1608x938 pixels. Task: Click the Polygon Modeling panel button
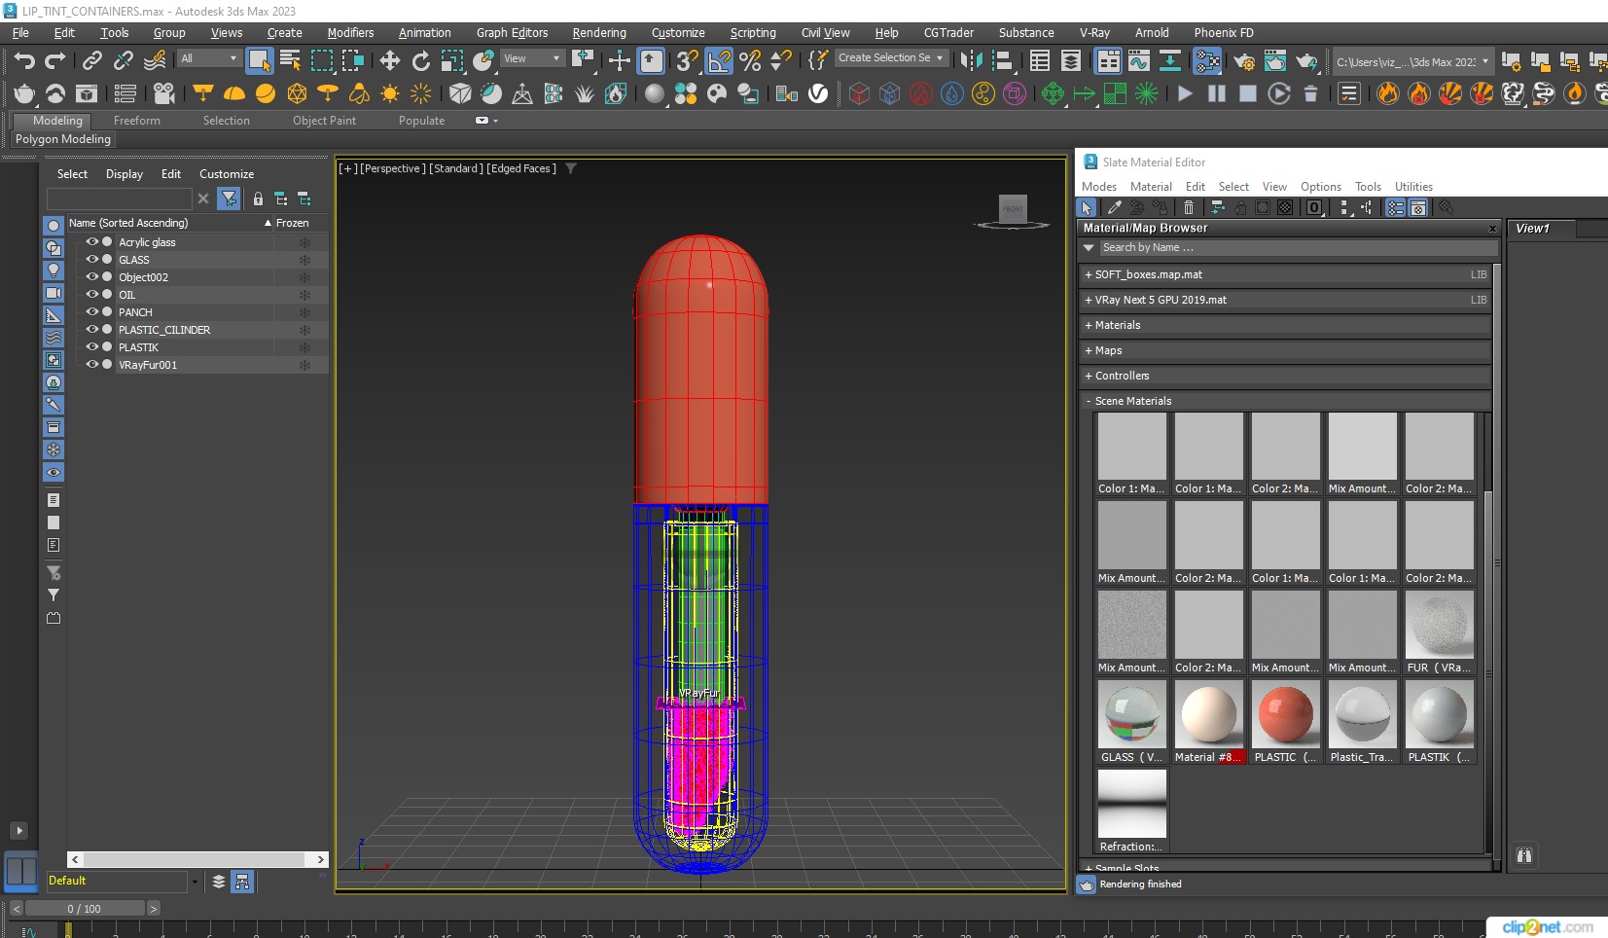63,139
